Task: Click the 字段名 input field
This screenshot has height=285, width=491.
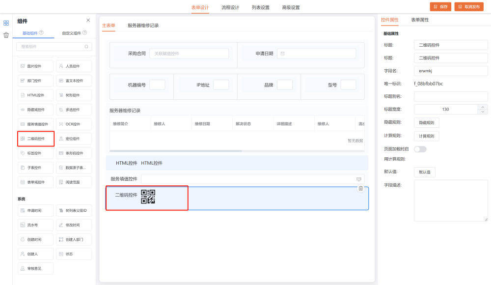Action: click(x=451, y=71)
